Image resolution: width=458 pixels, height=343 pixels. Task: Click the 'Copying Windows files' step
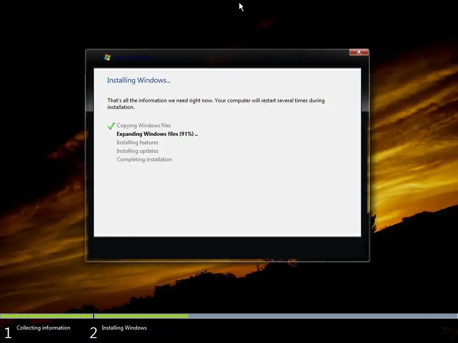click(144, 125)
